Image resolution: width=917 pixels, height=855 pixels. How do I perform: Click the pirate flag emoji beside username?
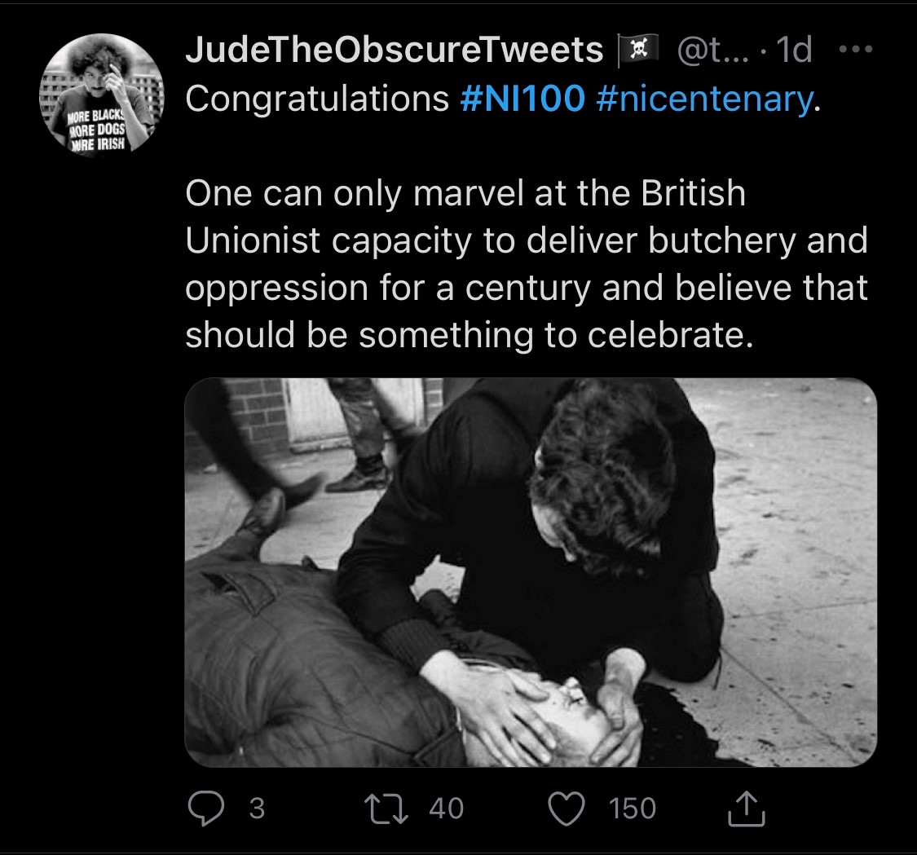coord(638,51)
